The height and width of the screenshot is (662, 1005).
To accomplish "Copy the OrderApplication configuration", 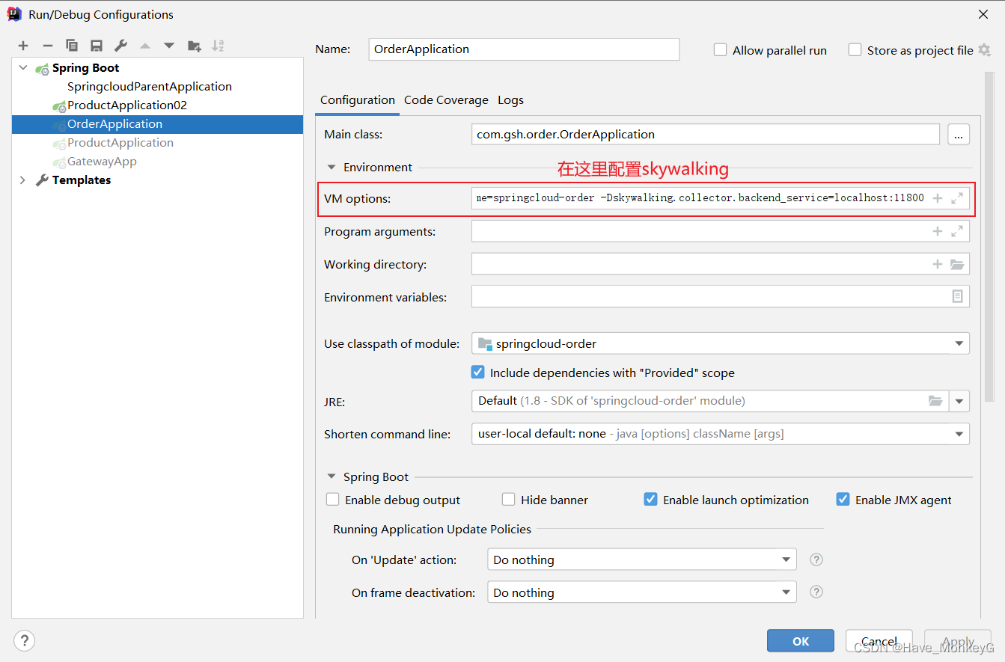I will (71, 46).
